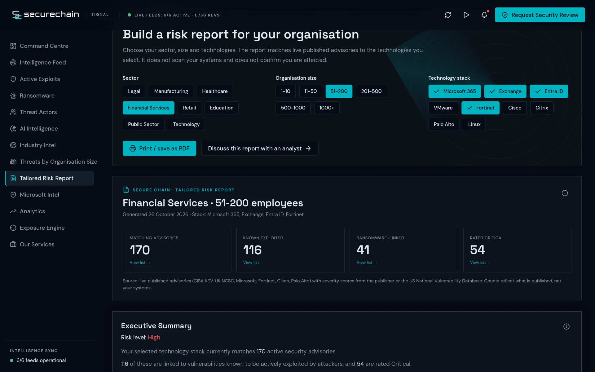Click the shield icon in Request Security Review
This screenshot has width=595, height=372.
[505, 15]
